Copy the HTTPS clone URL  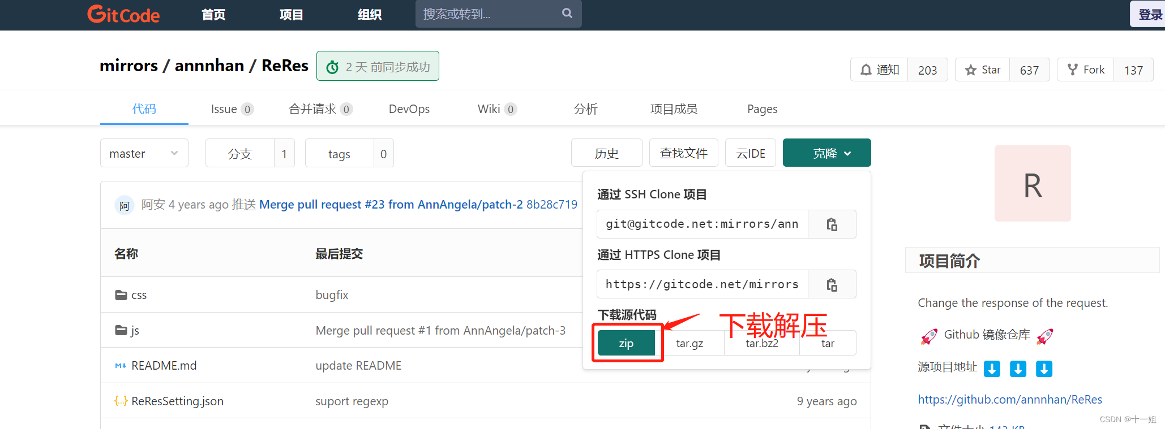click(832, 284)
